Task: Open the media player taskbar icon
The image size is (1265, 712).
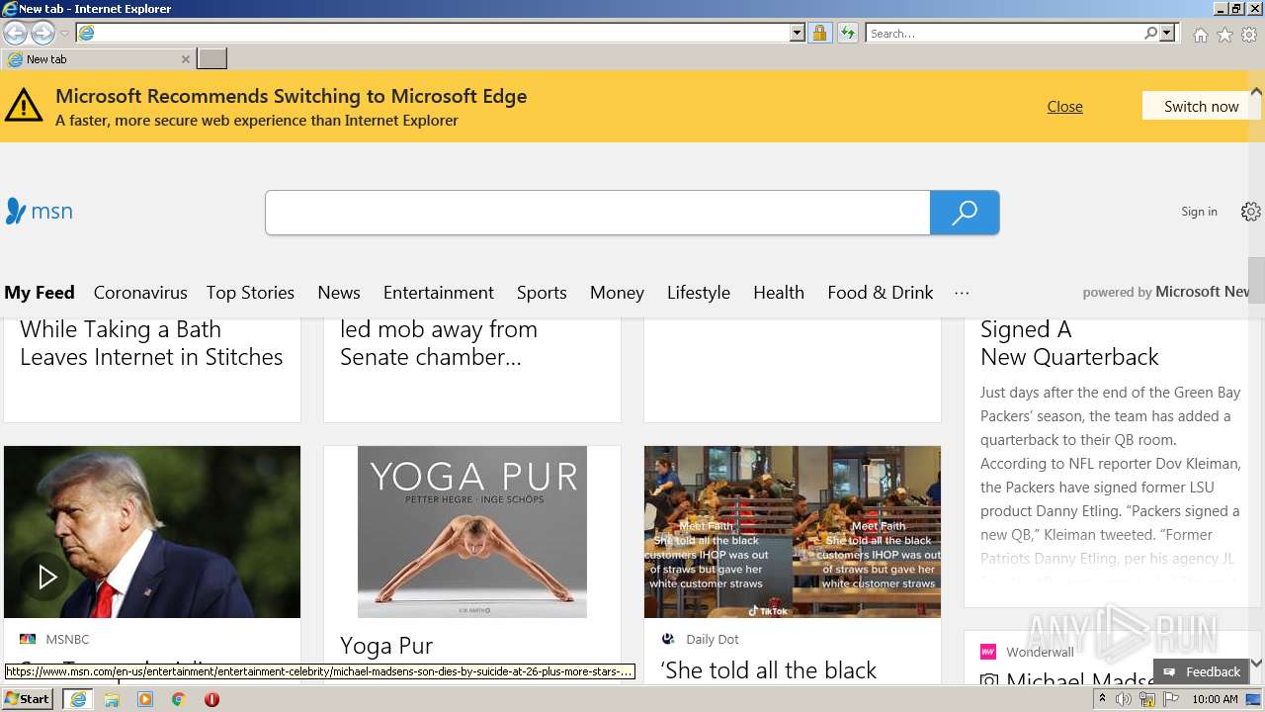Action: click(145, 699)
